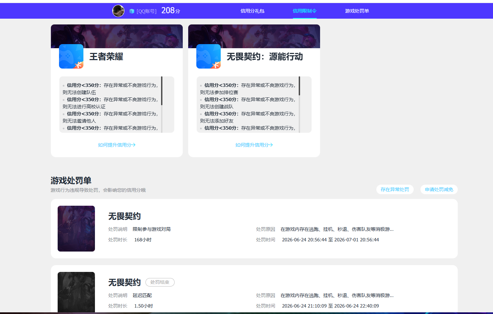Click 如何提升信用分 link under 无畏契约：源能行动
Image resolution: width=493 pixels, height=314 pixels.
pos(254,145)
